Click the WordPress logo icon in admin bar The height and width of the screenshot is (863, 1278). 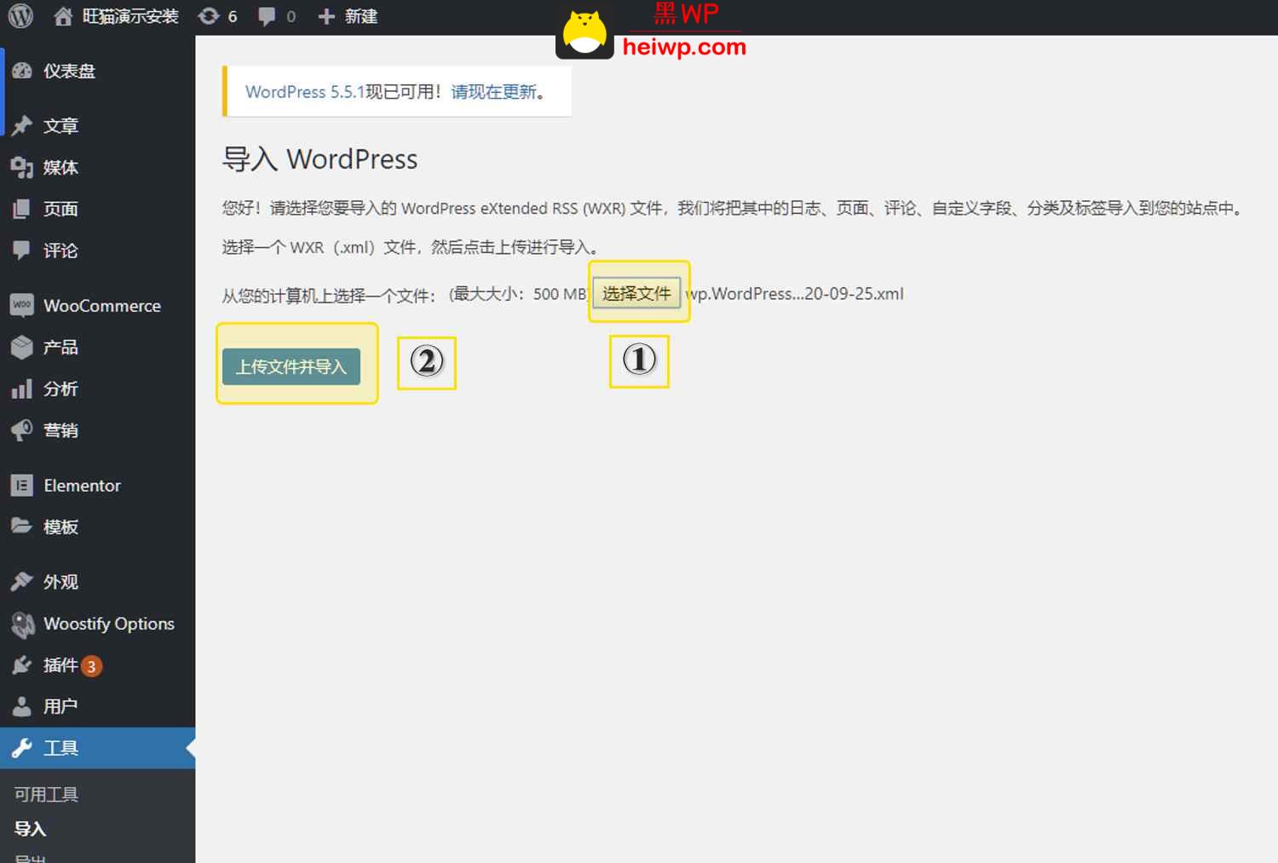pyautogui.click(x=20, y=16)
